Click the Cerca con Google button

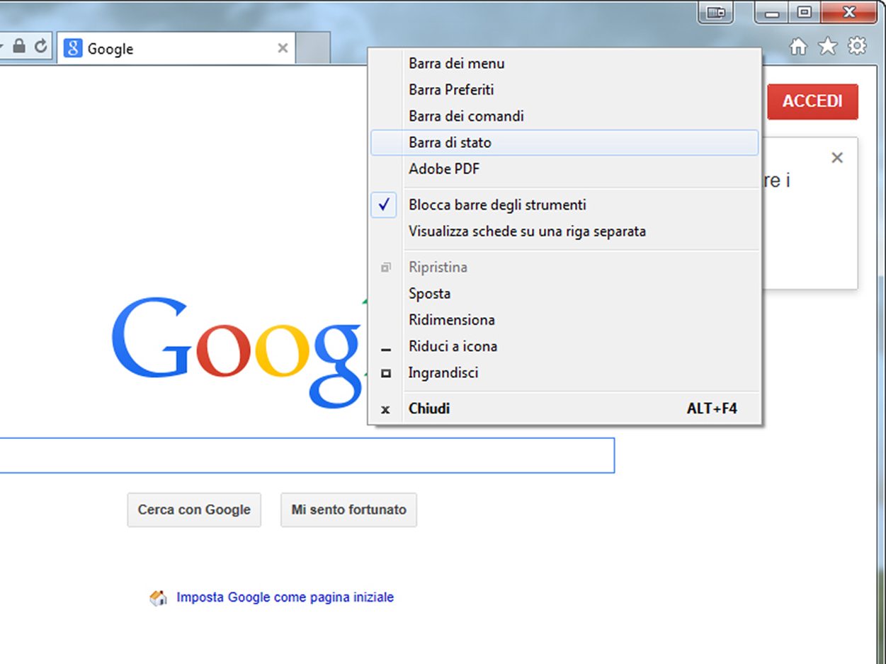tap(194, 510)
